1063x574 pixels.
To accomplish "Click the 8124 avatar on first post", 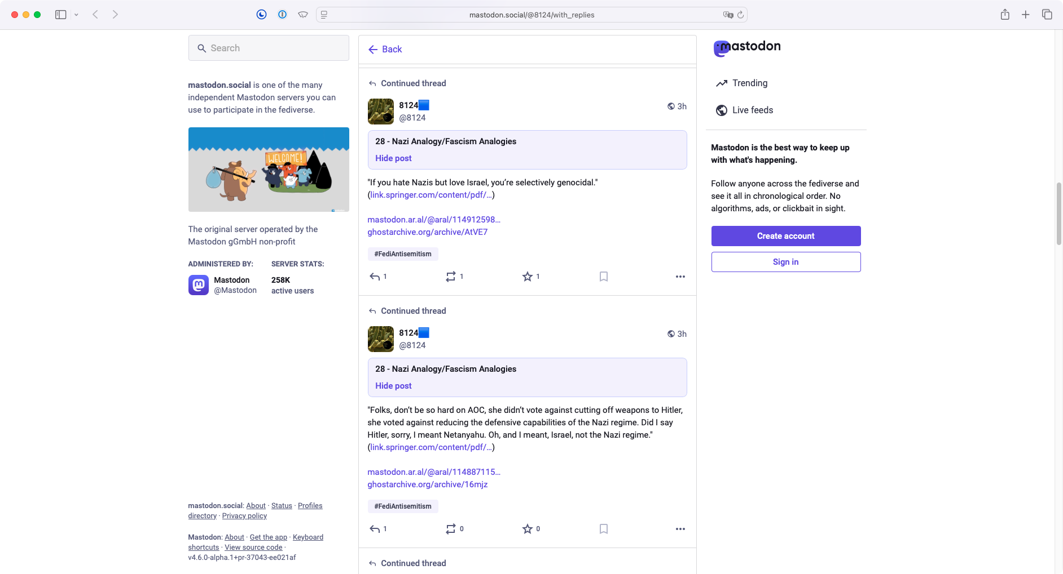I will 381,112.
